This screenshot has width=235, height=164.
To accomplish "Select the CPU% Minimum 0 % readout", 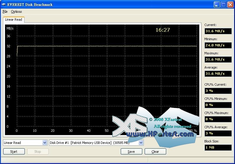I will pos(218,105).
